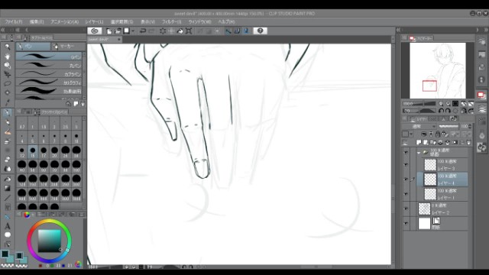Open the help question mark button
The width and height of the screenshot is (489, 275).
click(261, 31)
